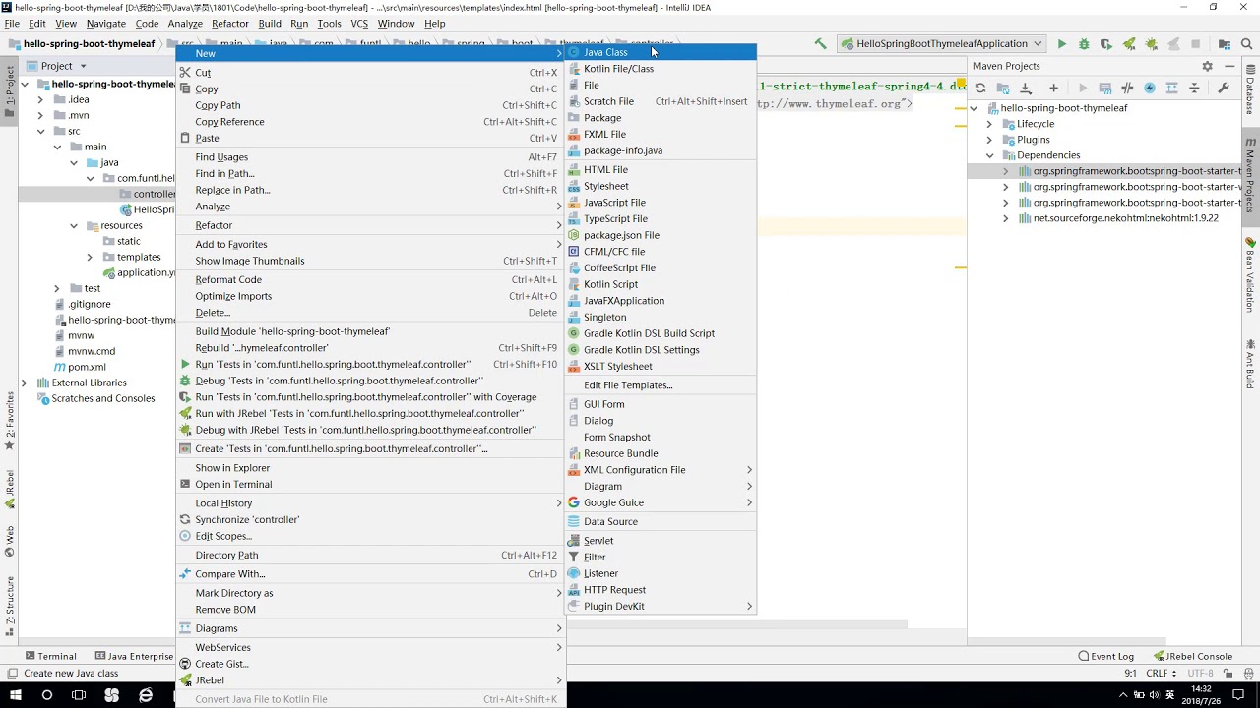1260x708 pixels.
Task: Expand Lifecycle node in Maven Projects
Action: [989, 124]
